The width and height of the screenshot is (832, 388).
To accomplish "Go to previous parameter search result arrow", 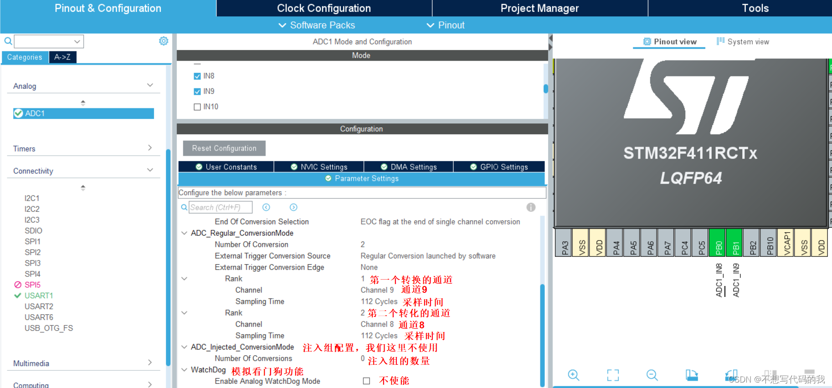I will pos(266,207).
